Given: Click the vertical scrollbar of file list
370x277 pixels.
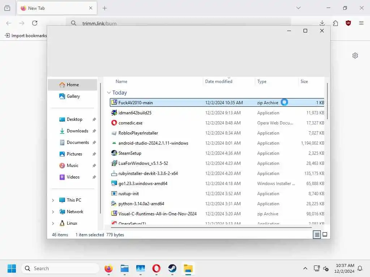Looking at the screenshot, I should (327, 101).
